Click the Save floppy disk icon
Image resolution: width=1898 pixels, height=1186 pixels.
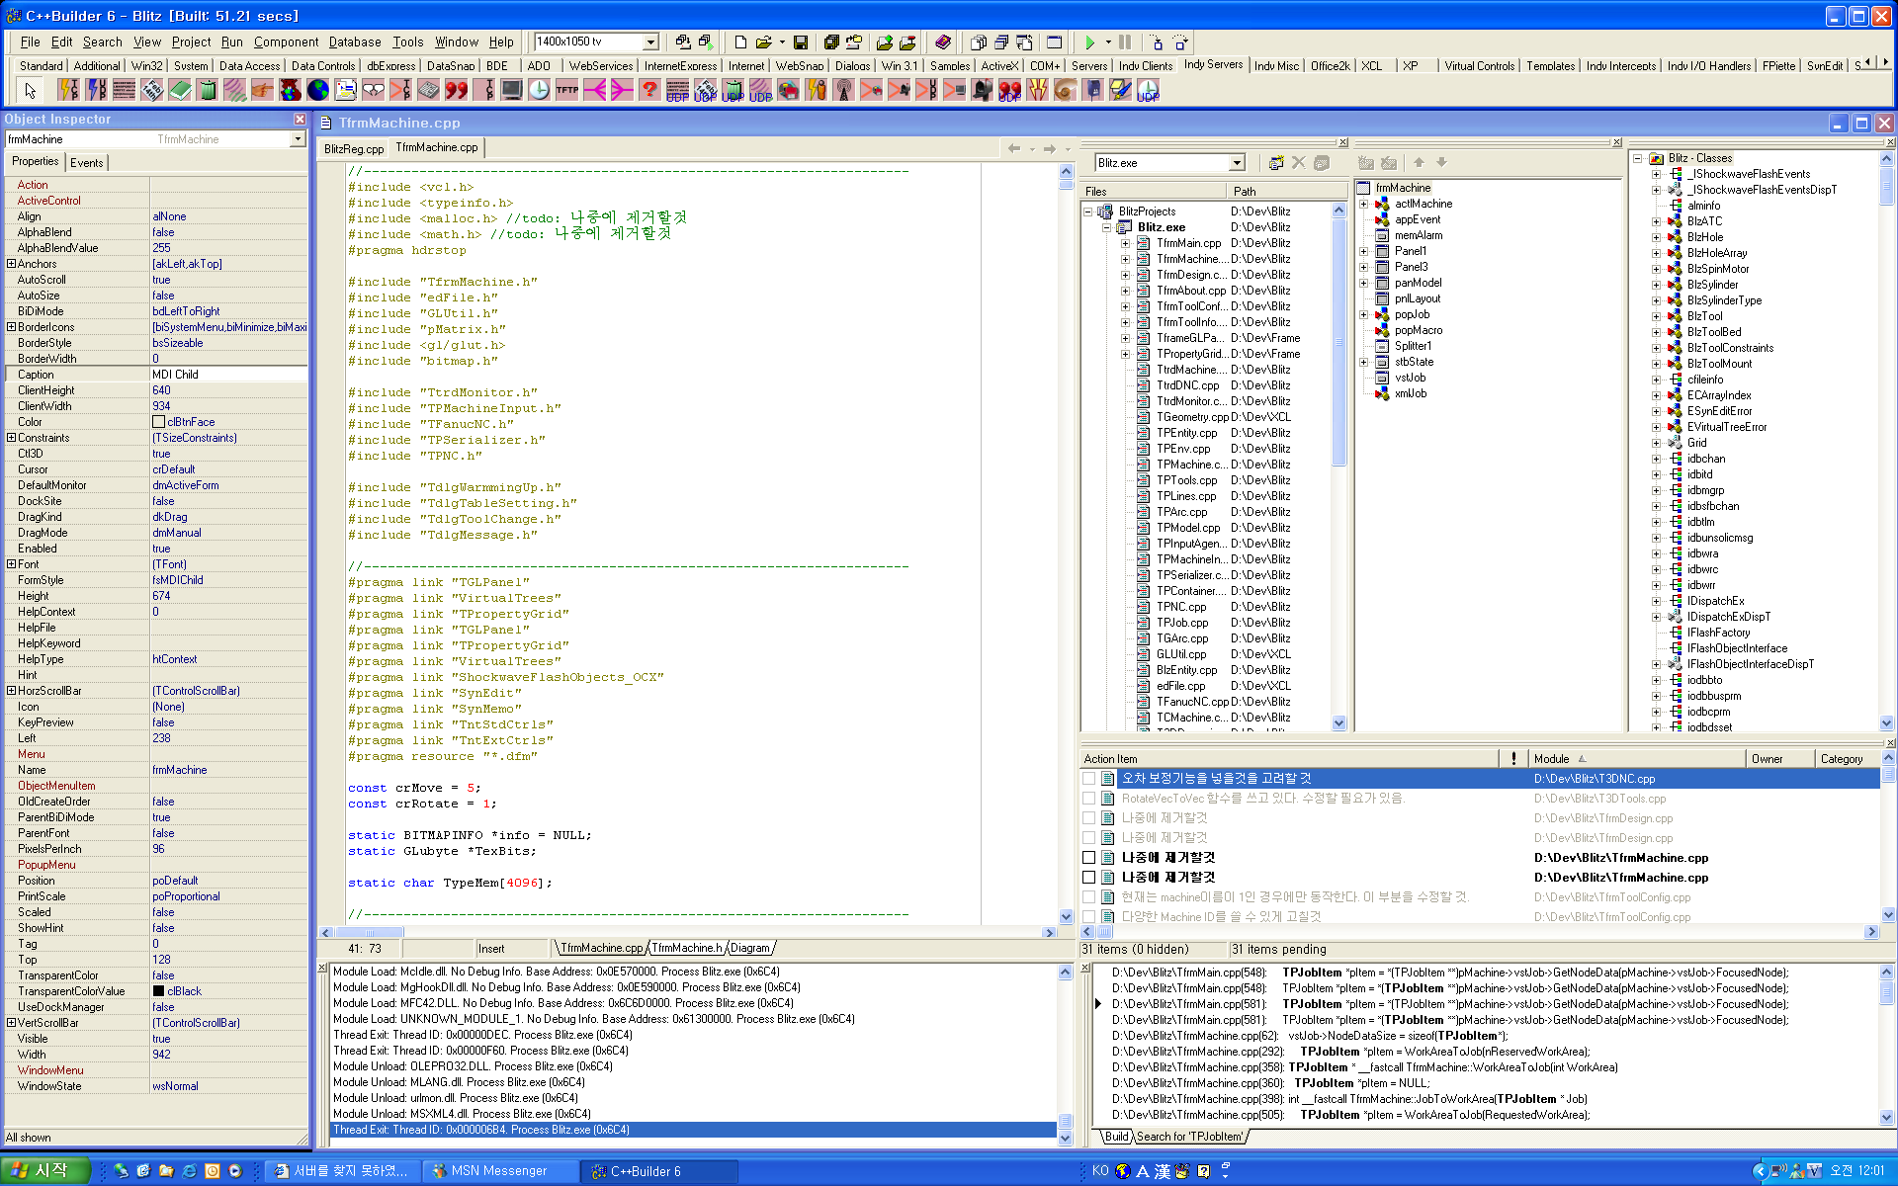pyautogui.click(x=801, y=42)
